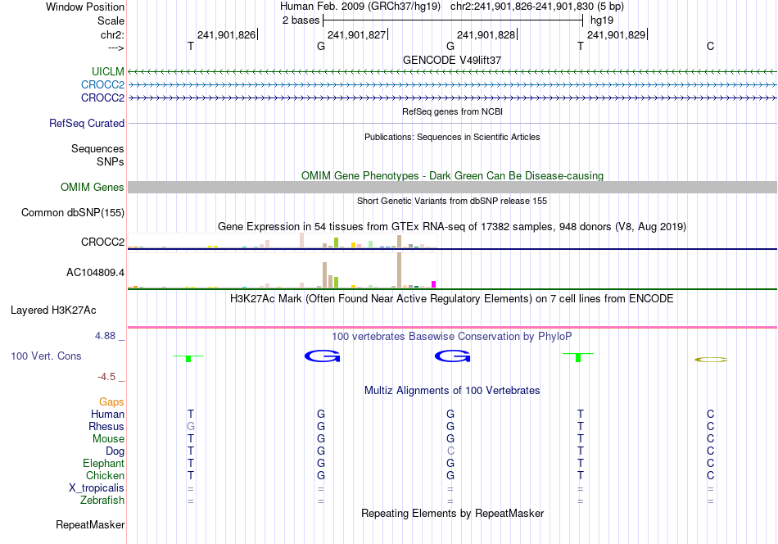Screen dimensions: 778x544
Task: Click the RepeatMasker track label
Action: click(90, 524)
